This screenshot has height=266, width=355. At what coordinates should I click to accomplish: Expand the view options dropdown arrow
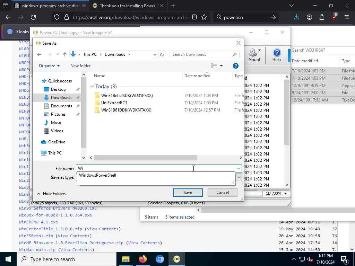(221, 66)
